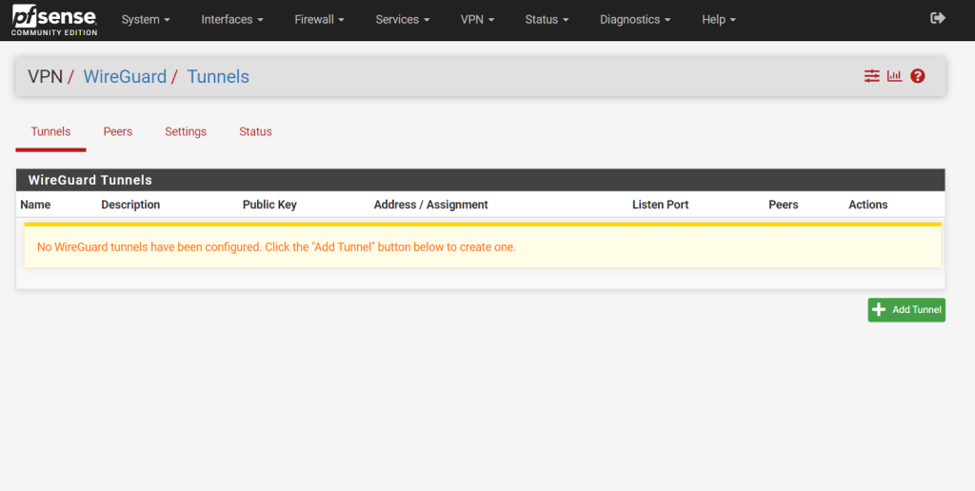Image resolution: width=975 pixels, height=491 pixels.
Task: Expand the Status menu in the navbar
Action: tap(547, 19)
